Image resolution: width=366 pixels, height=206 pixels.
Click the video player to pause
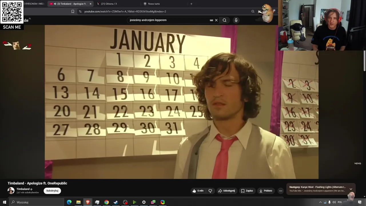tap(182, 102)
